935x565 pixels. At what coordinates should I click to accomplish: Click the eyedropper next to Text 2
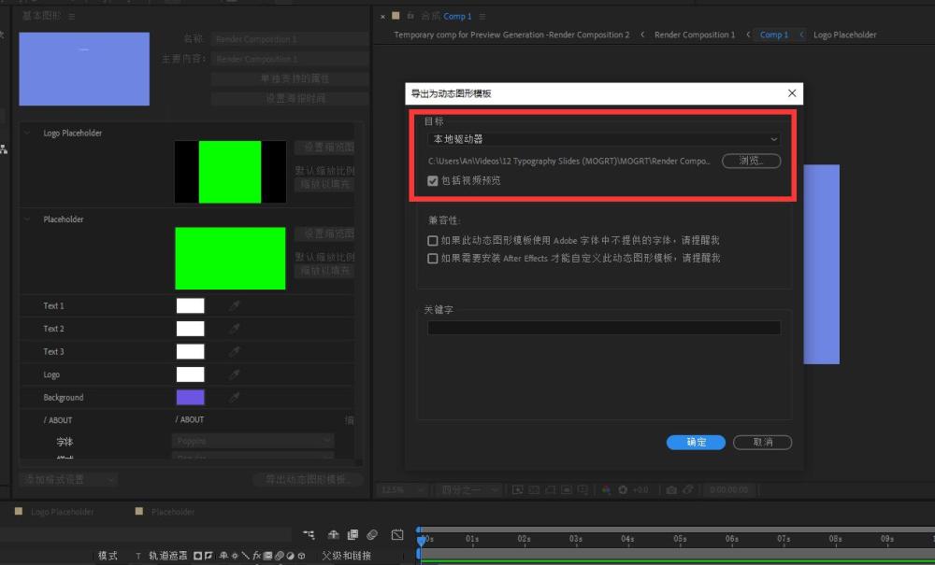tap(235, 329)
